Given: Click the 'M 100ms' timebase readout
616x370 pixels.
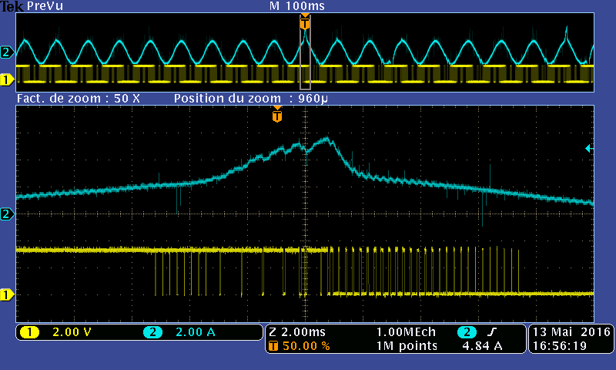Looking at the screenshot, I should click(297, 6).
